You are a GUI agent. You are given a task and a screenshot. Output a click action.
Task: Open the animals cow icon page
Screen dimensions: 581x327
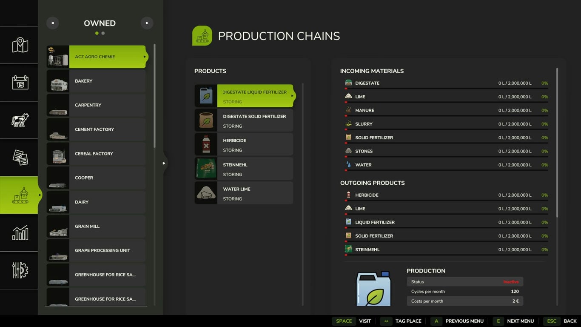(x=20, y=120)
